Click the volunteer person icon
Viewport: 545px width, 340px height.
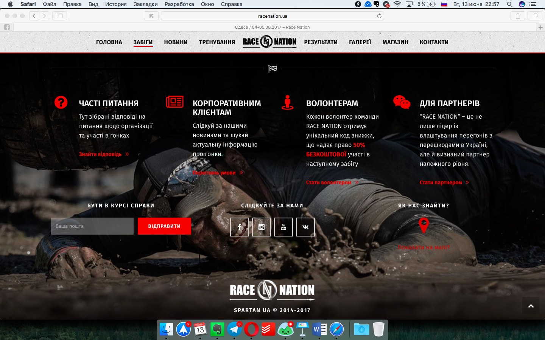(x=288, y=102)
